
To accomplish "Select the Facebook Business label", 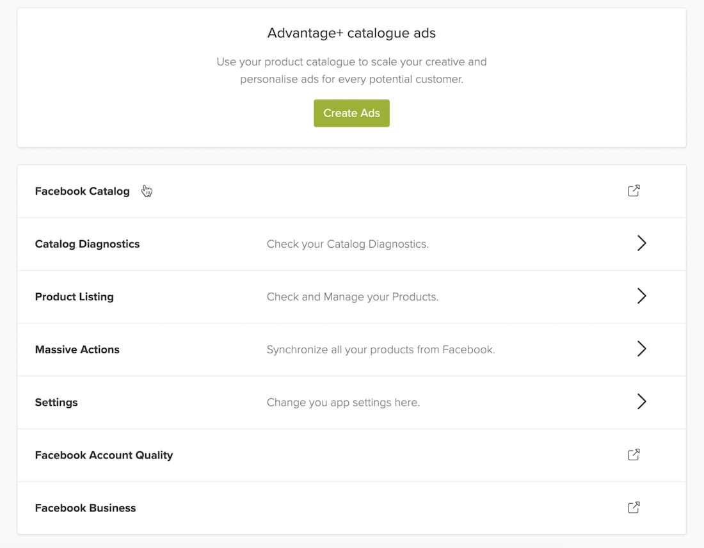I will 85,508.
